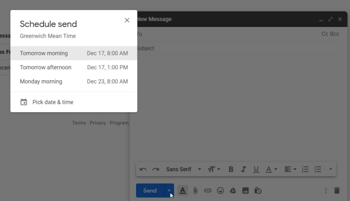
Task: Add Cc recipients
Action: pos(325,34)
